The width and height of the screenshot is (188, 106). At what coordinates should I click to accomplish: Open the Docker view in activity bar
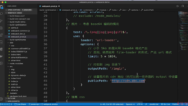click(x=1, y=56)
